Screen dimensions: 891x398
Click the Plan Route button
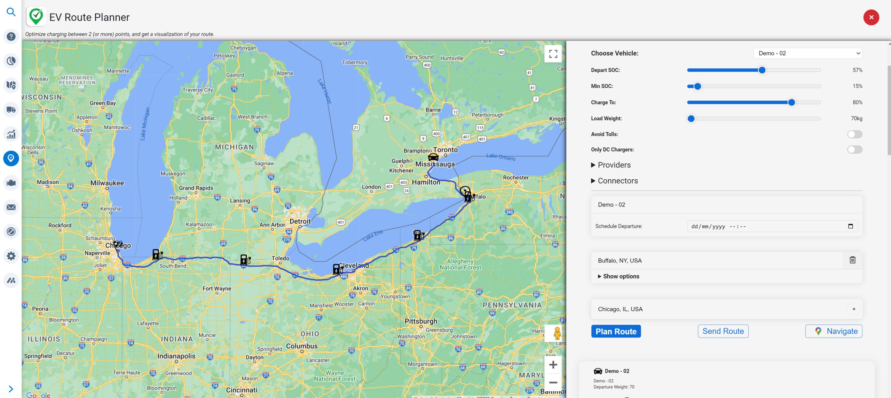pyautogui.click(x=616, y=331)
